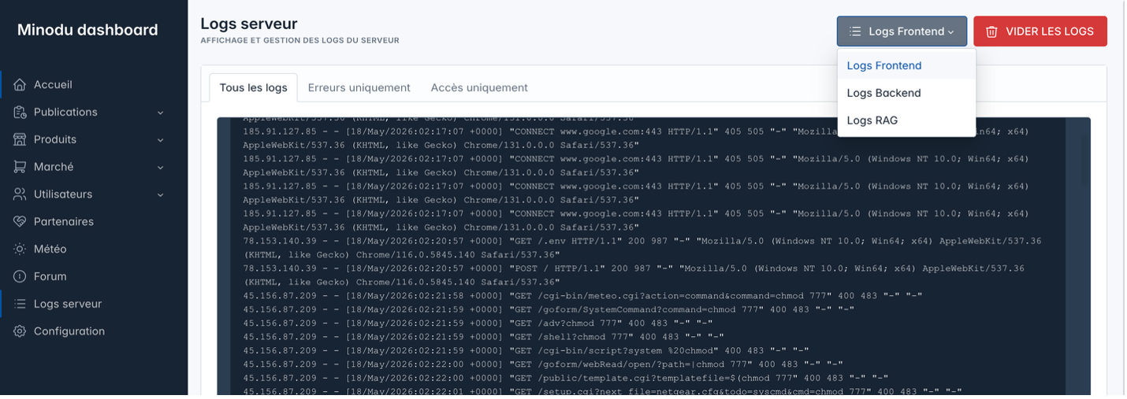Expand the Produits submenu chevron
This screenshot has height=399, width=1127.
(160, 140)
